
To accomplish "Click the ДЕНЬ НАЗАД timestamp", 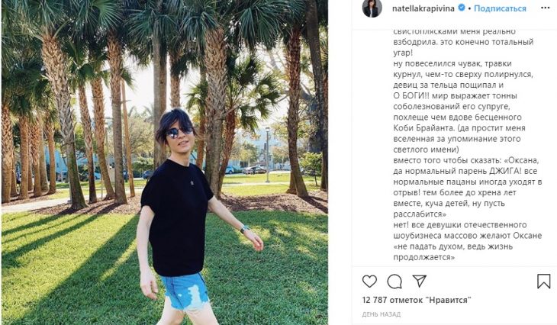I will (382, 314).
